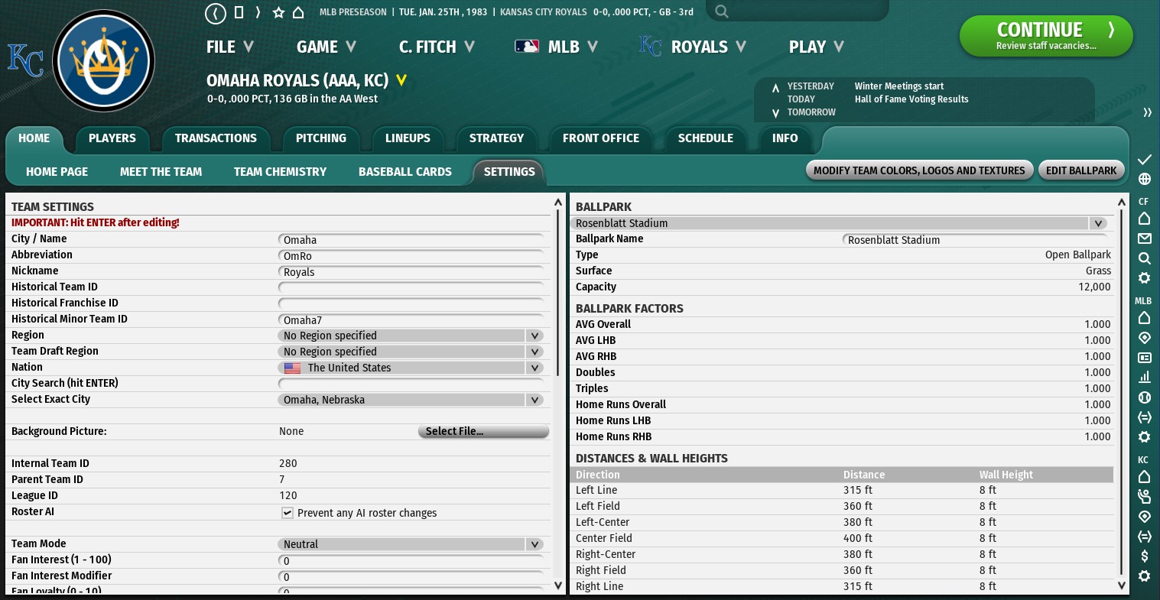The height and width of the screenshot is (600, 1160).
Task: Open the Team Chemistry subtab
Action: (280, 172)
